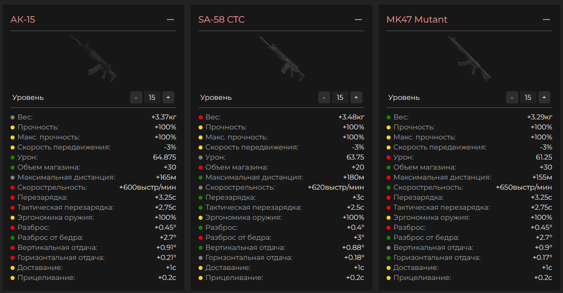Click the "Урон:" label in MK47 Mutant card

[404, 157]
